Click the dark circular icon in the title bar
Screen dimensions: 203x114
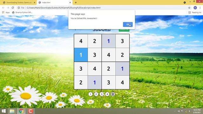coord(185,3)
